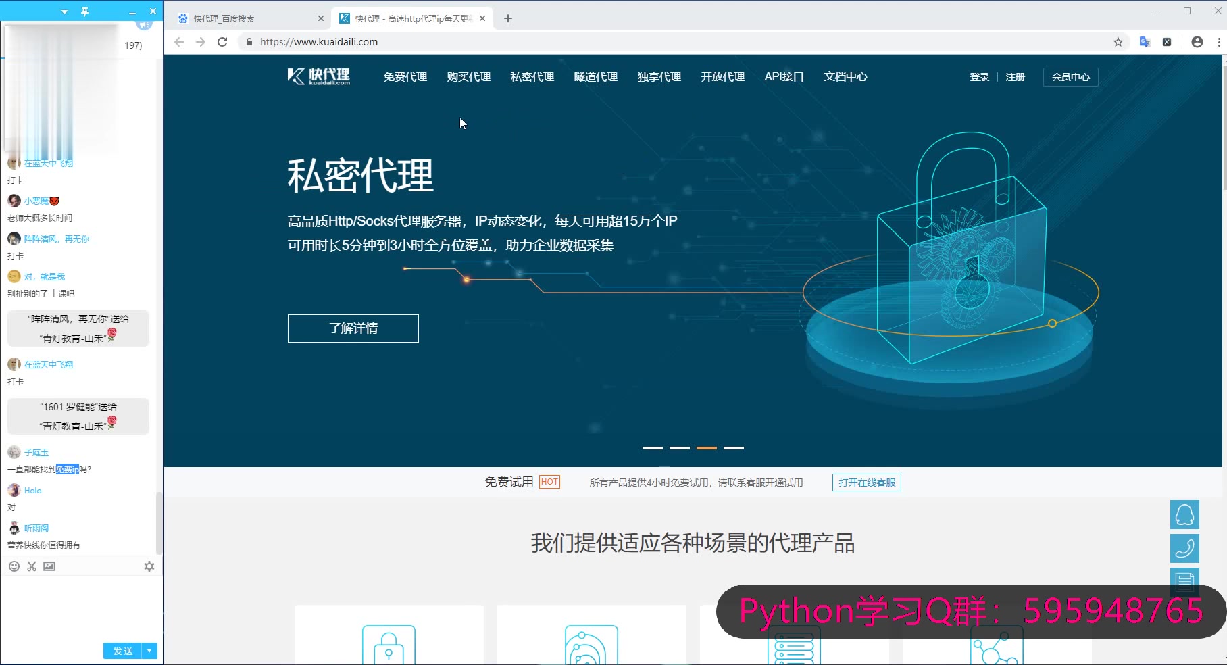Click the HOT badge beside 免费试用
Image resolution: width=1227 pixels, height=665 pixels.
coord(550,482)
